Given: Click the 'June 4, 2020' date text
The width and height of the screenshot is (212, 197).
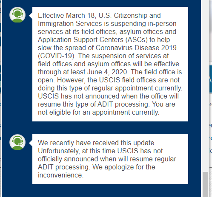Looking at the screenshot, I should pos(108,72).
